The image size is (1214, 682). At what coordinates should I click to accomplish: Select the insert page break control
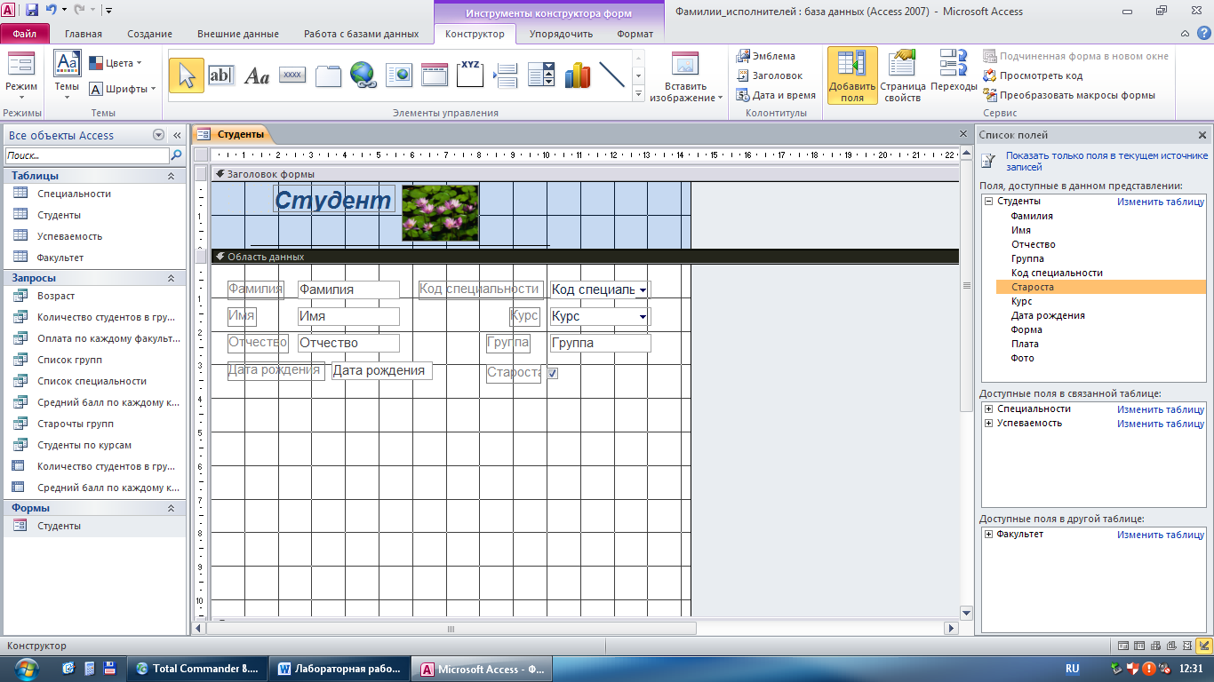(x=506, y=75)
